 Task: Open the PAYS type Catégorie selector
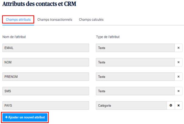(x=131, y=106)
